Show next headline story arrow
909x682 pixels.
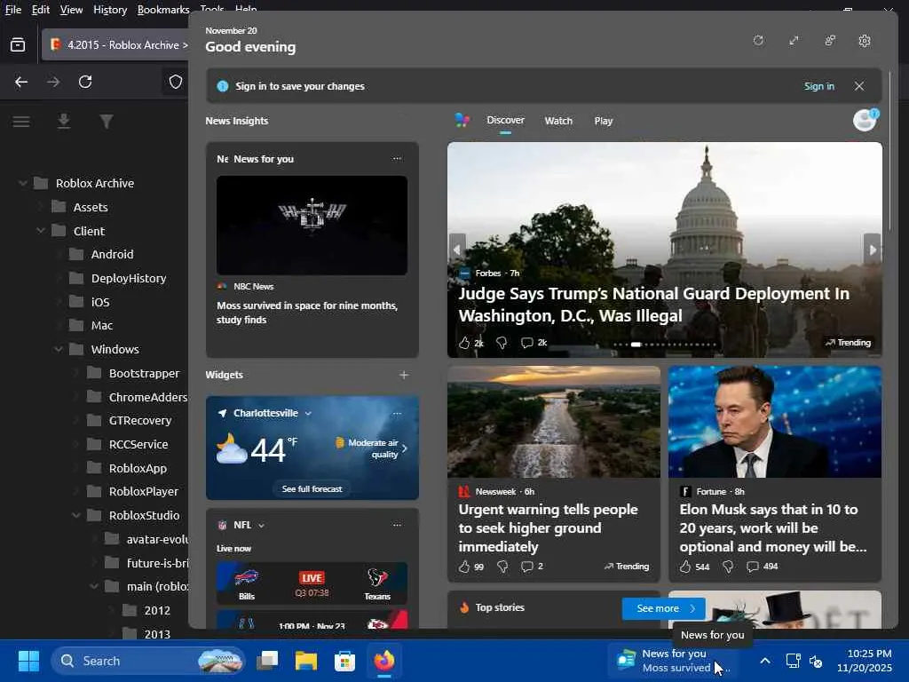point(873,250)
